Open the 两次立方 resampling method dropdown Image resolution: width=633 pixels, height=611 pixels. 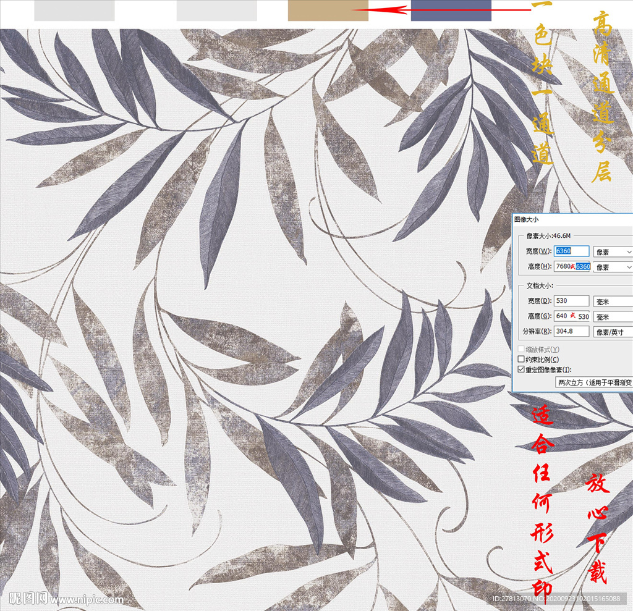pyautogui.click(x=594, y=382)
